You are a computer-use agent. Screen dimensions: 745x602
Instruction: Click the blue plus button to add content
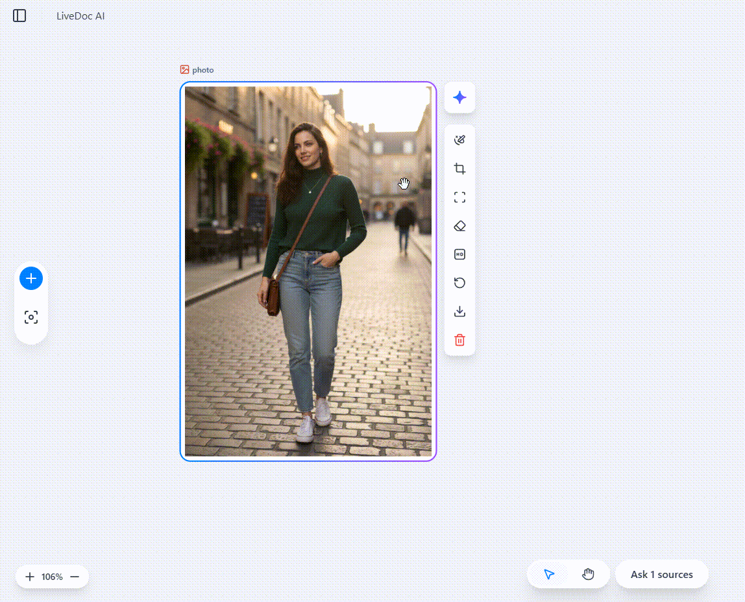click(x=31, y=278)
